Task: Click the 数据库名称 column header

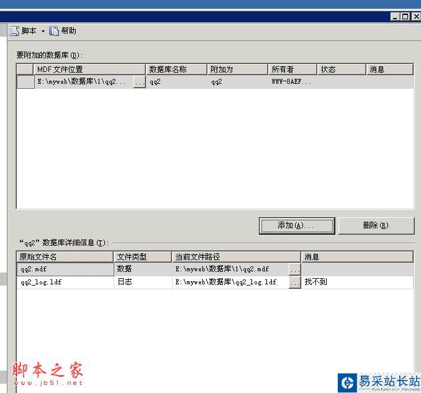Action: click(177, 70)
